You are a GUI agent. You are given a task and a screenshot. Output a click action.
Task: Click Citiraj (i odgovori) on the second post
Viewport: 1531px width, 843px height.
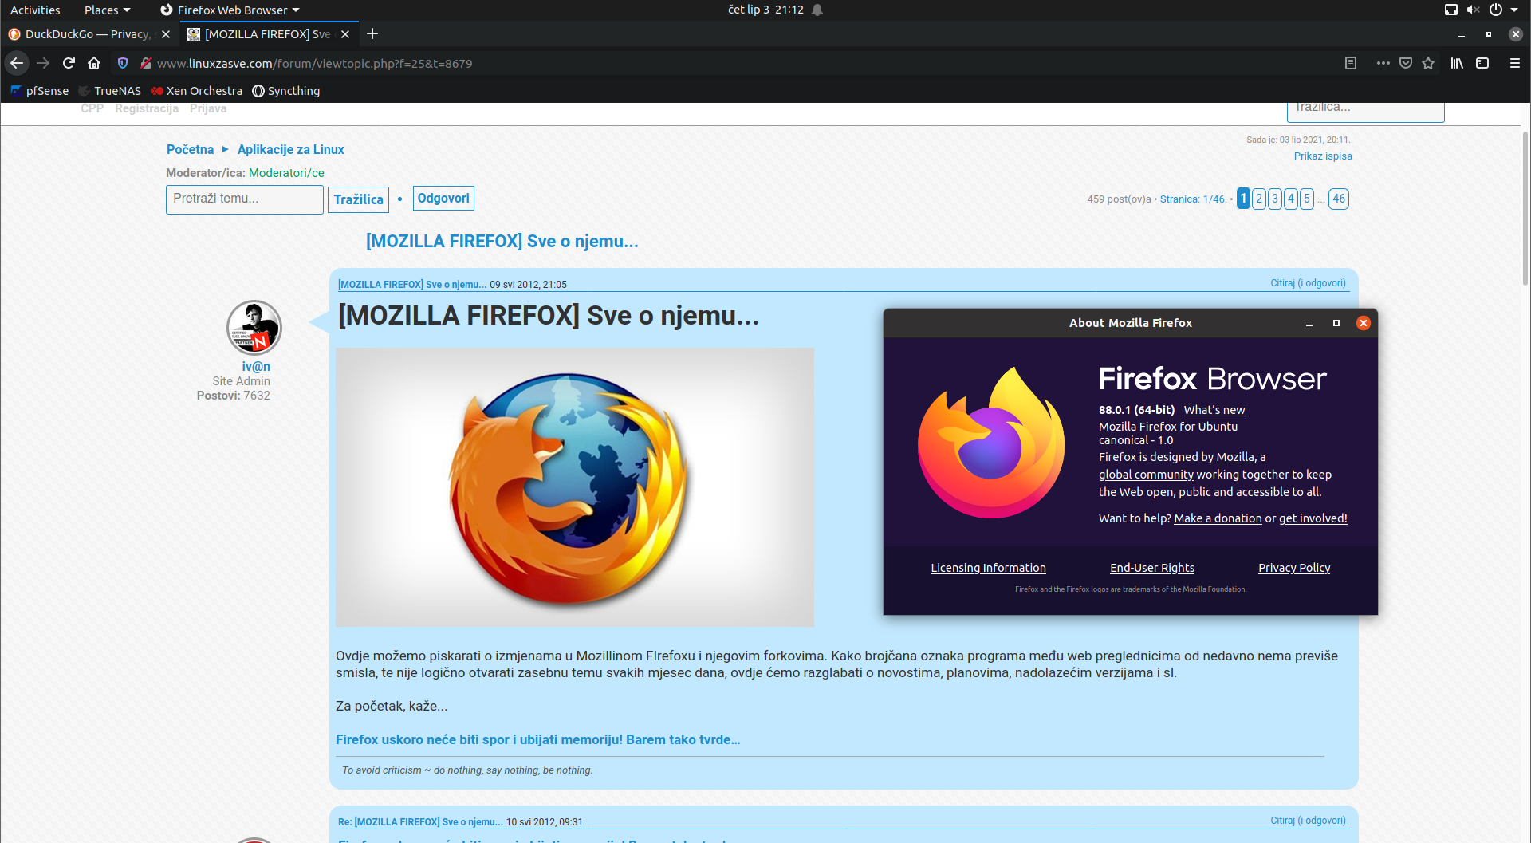coord(1308,821)
